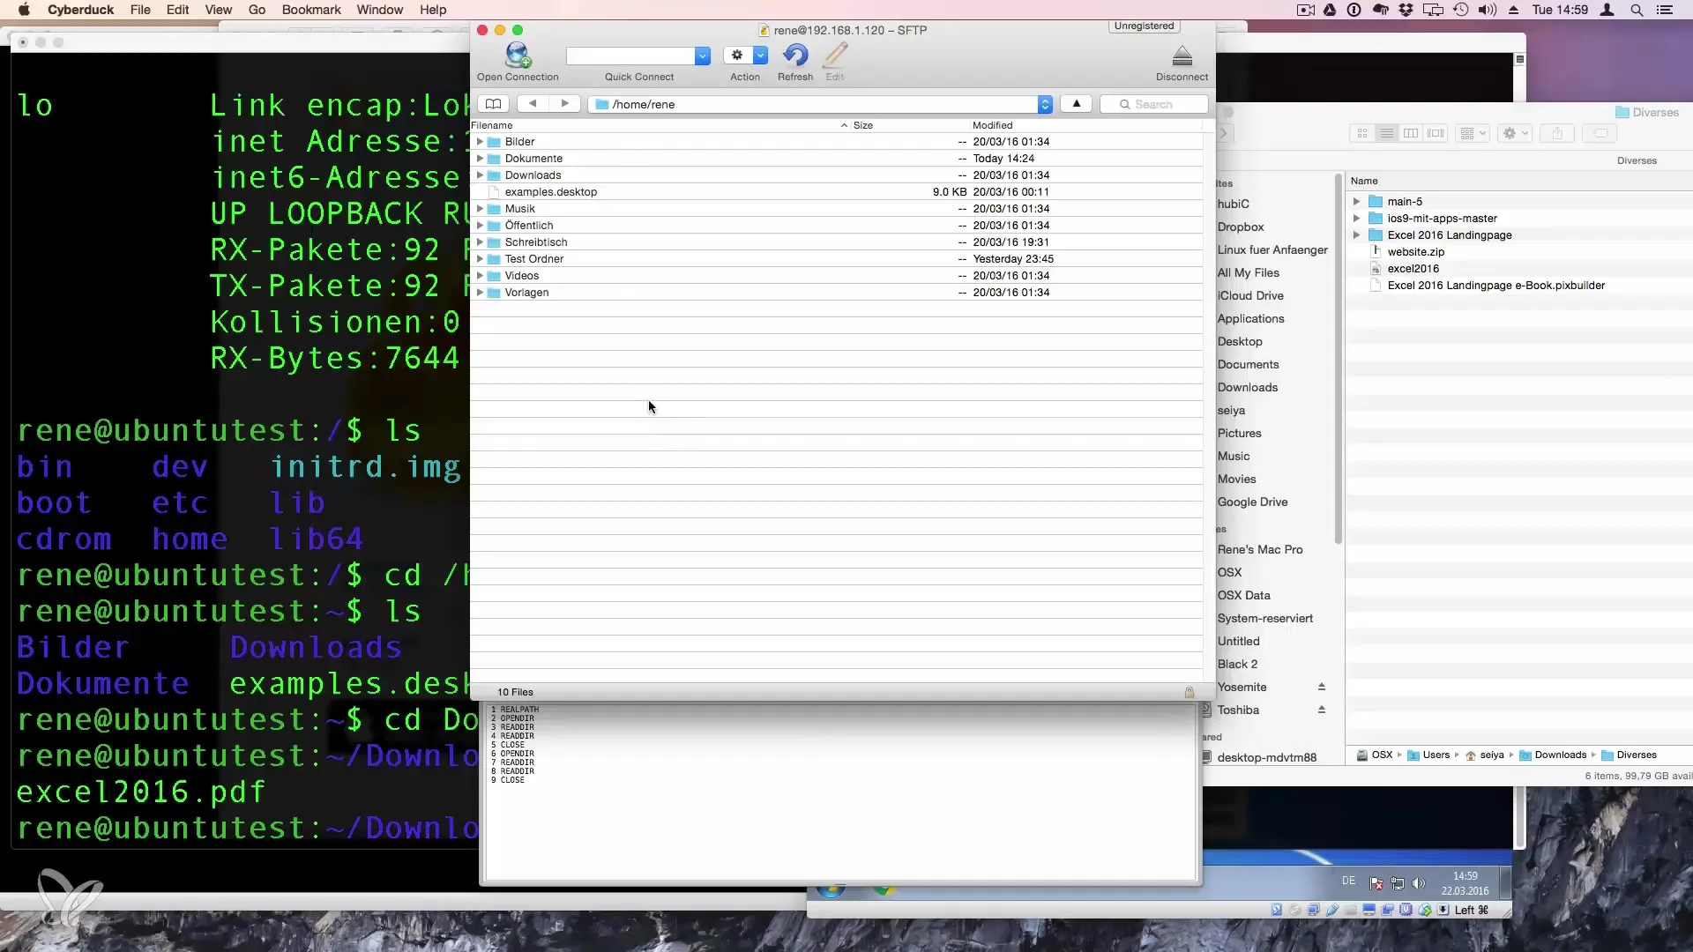
Task: Expand the main-5 folder in Finder
Action: [x=1356, y=202]
